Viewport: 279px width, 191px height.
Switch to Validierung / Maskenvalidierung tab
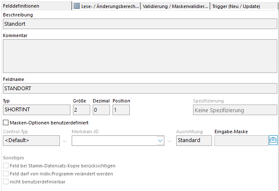pyautogui.click(x=175, y=6)
